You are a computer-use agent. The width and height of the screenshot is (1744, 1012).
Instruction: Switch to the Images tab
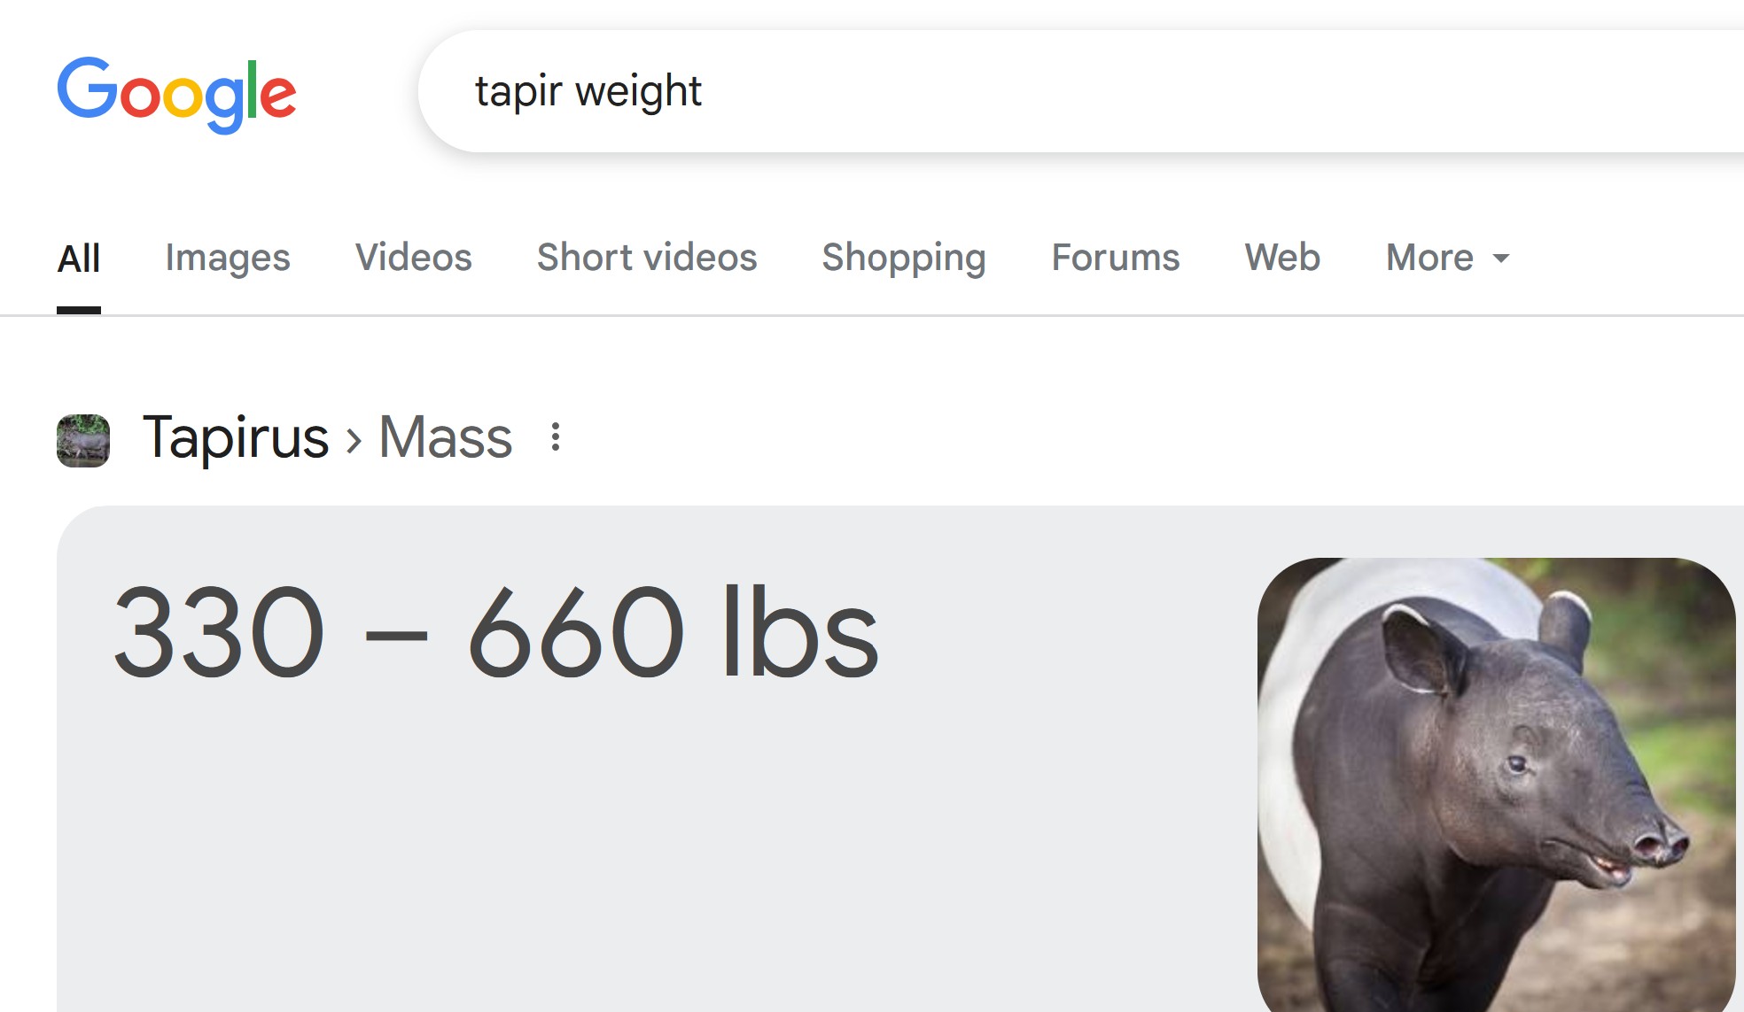[x=228, y=258]
